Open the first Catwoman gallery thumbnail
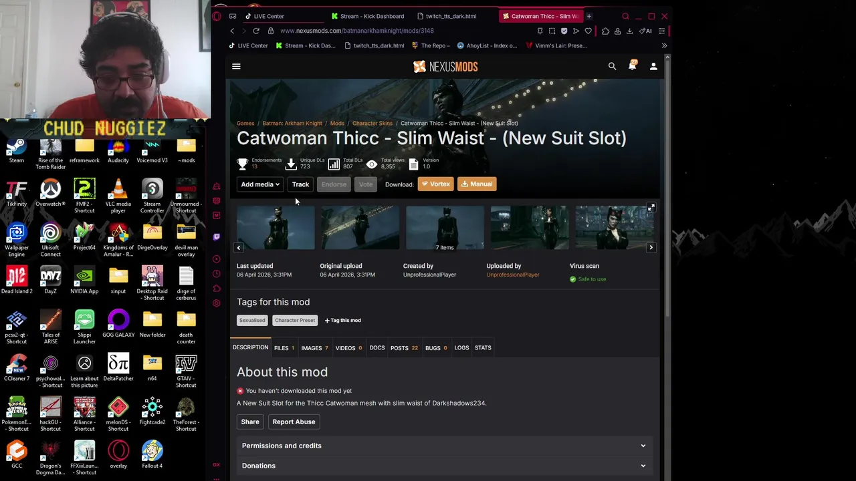856x481 pixels. (276, 228)
